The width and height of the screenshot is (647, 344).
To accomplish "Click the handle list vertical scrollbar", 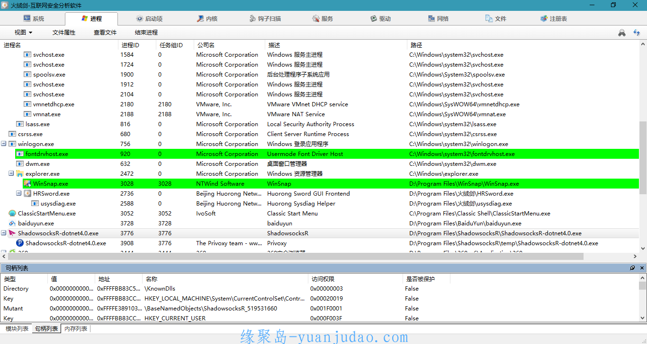I will pos(643,285).
